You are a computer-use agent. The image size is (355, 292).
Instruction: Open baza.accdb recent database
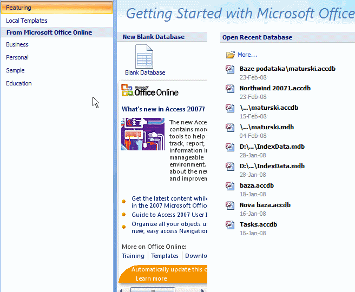257,185
